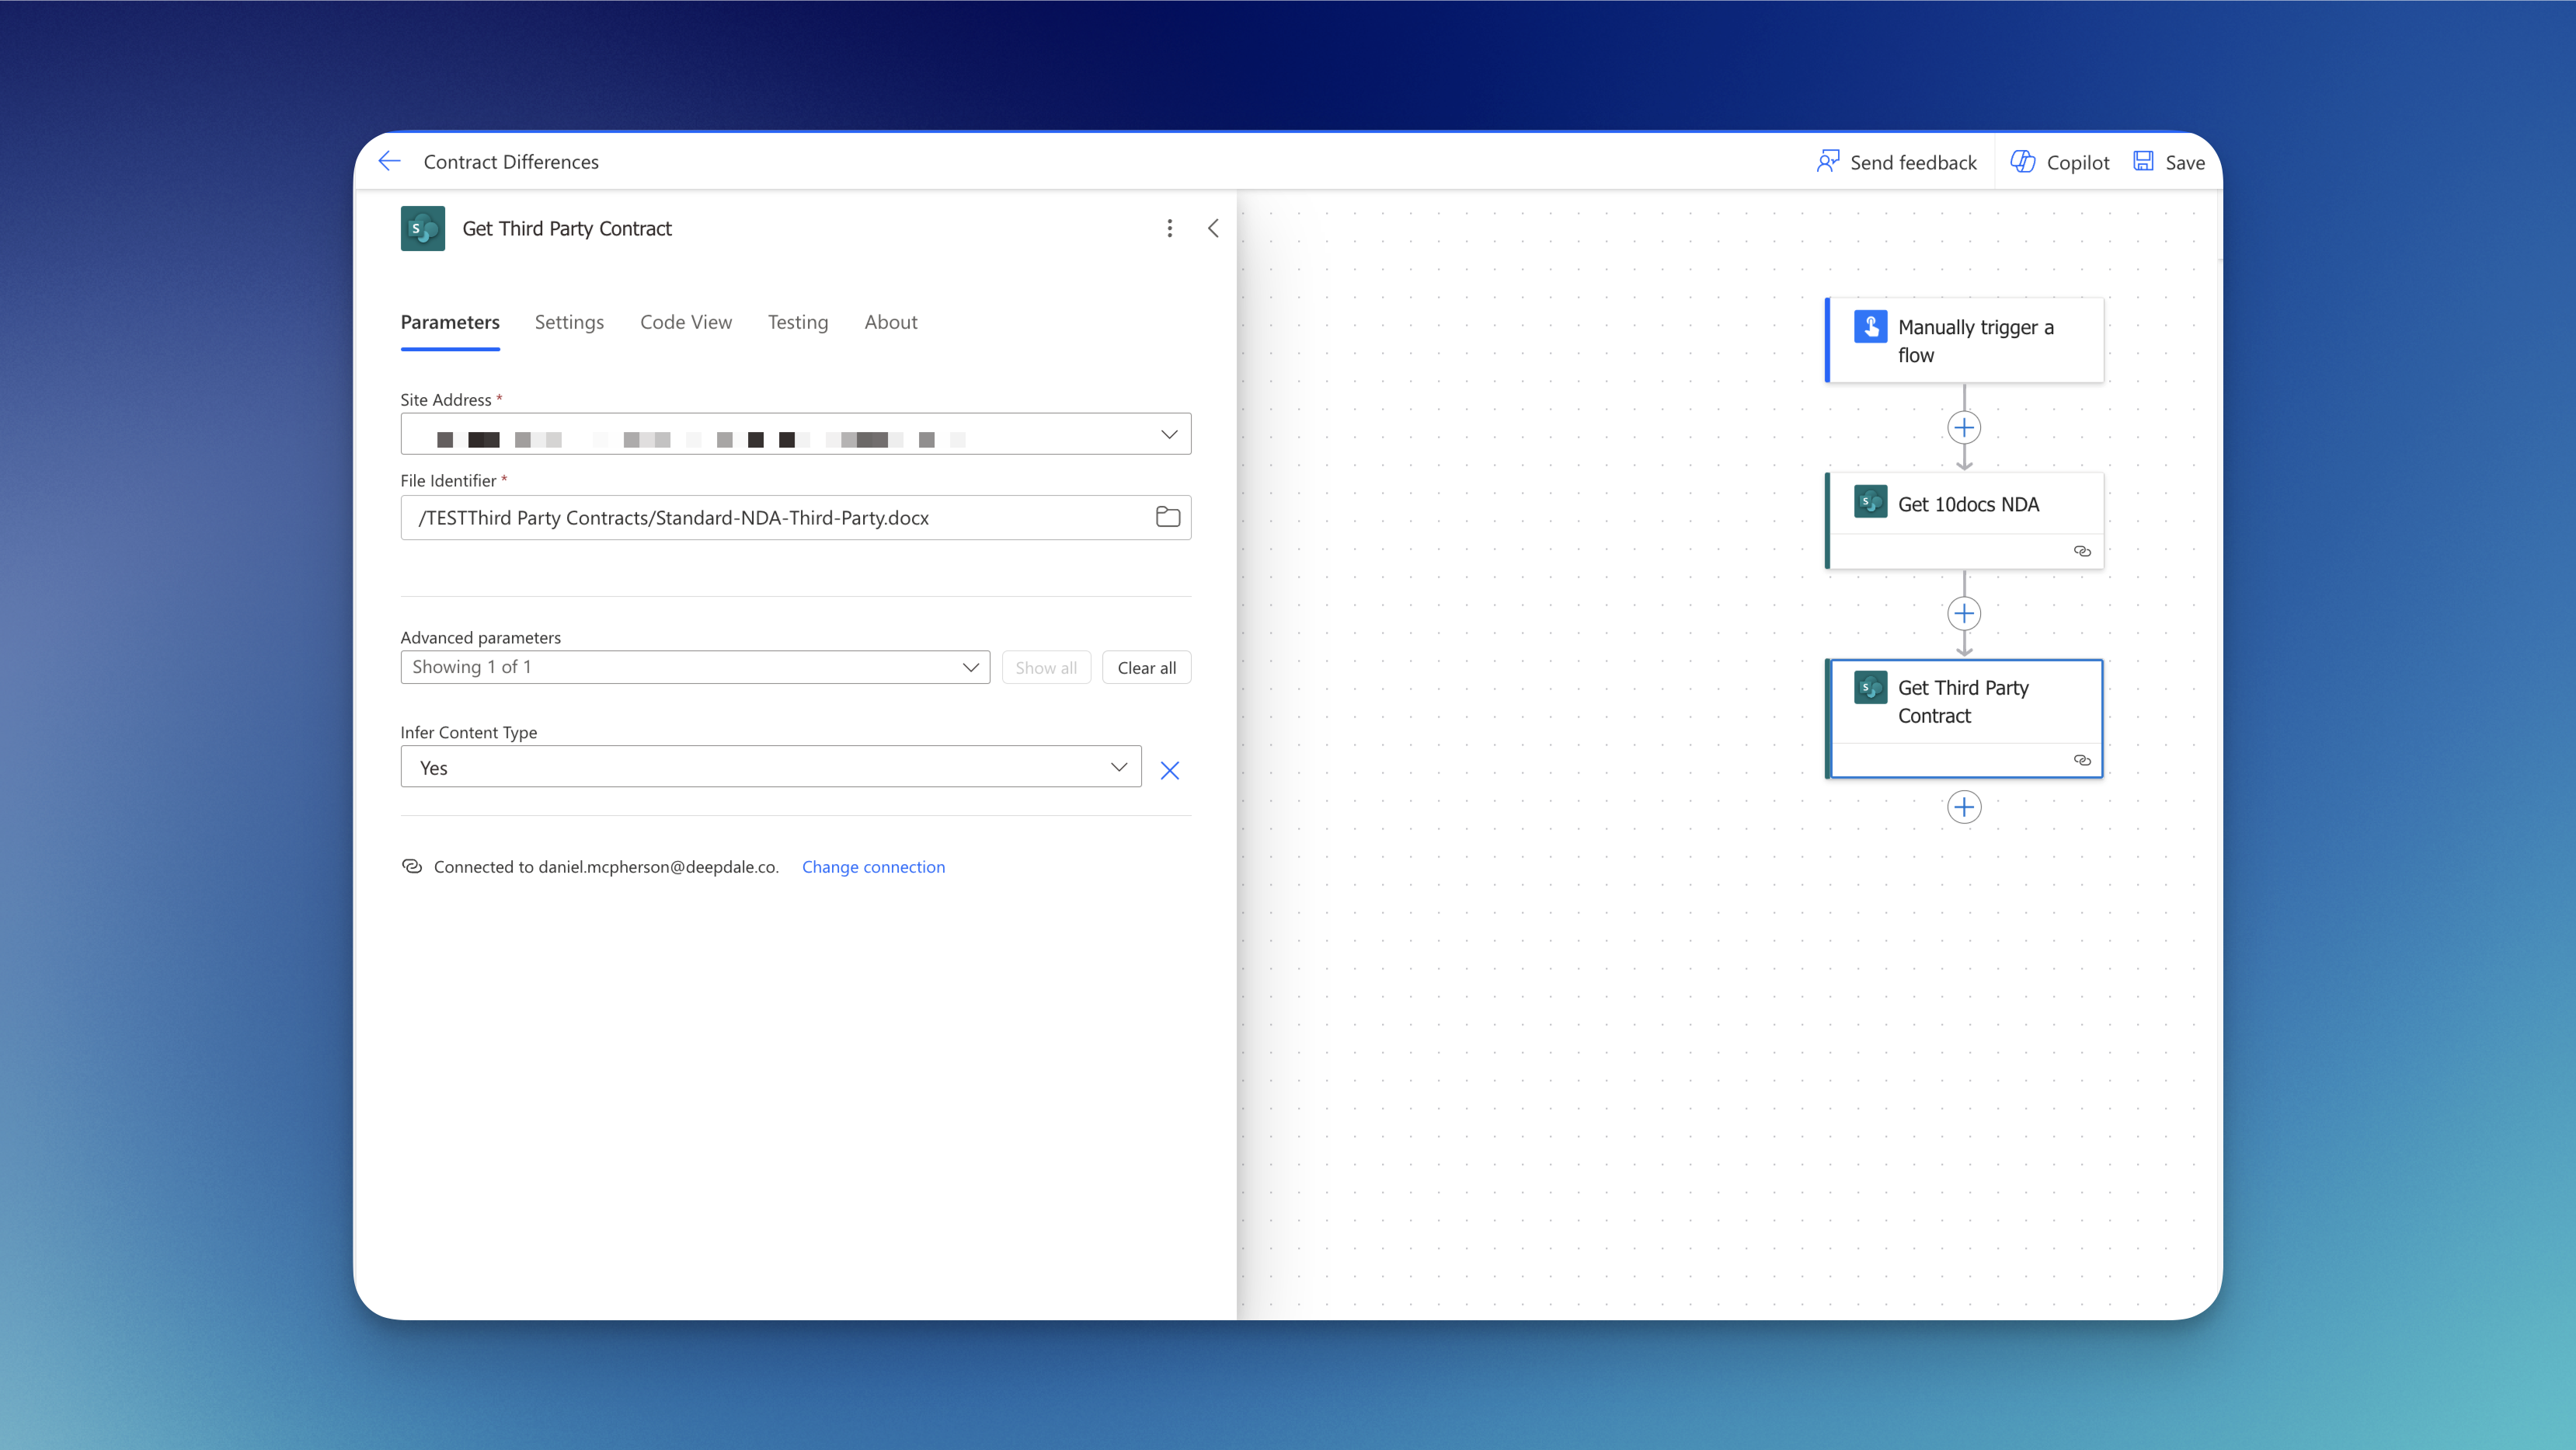This screenshot has width=2576, height=1450.
Task: Click the Change connection link
Action: [x=872, y=867]
